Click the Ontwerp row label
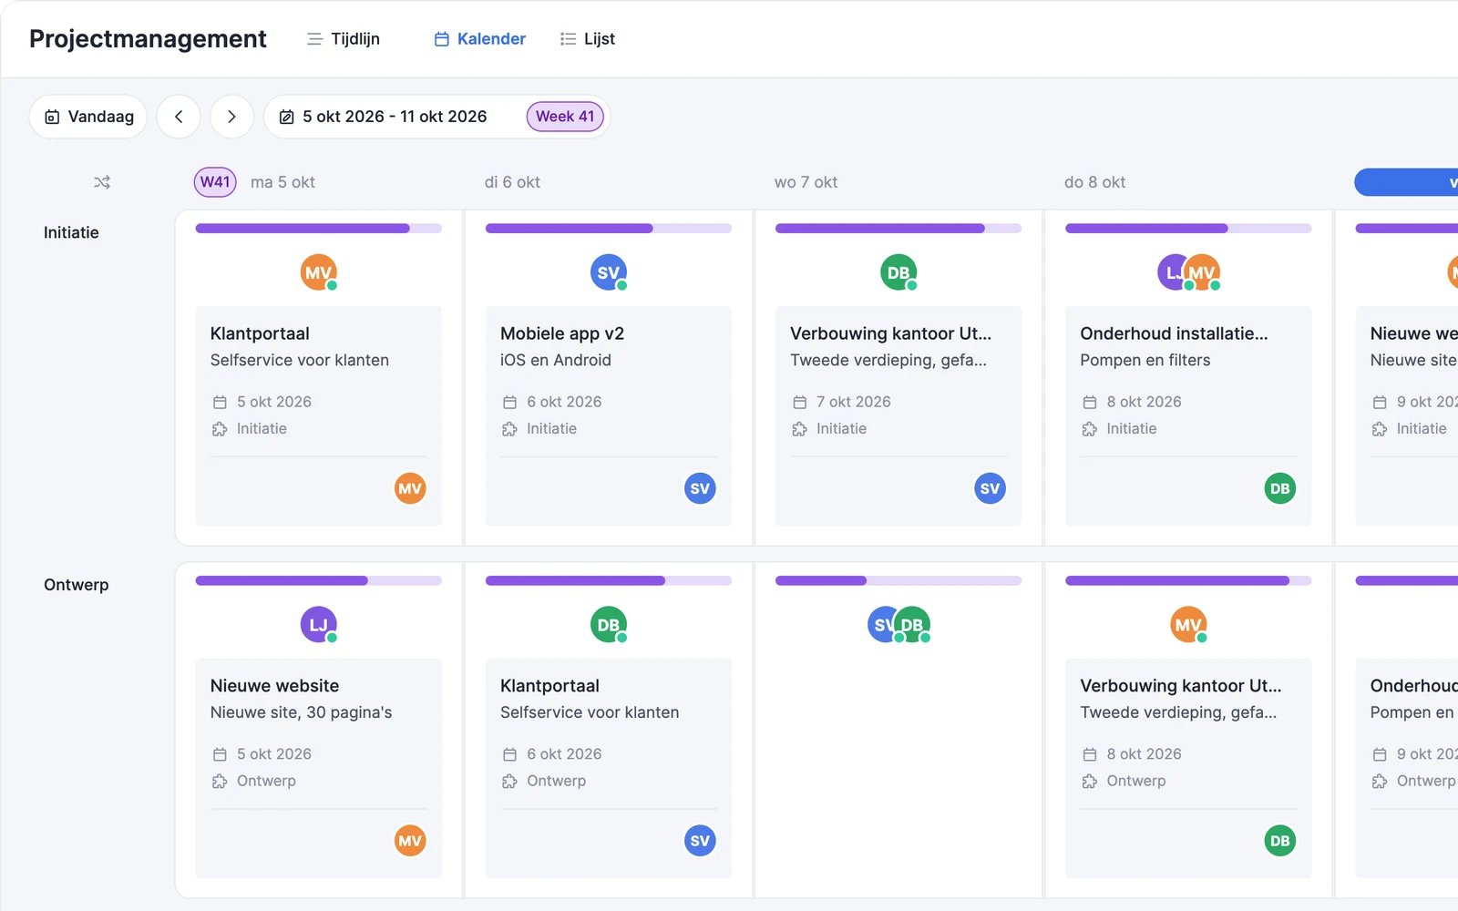 point(77,585)
